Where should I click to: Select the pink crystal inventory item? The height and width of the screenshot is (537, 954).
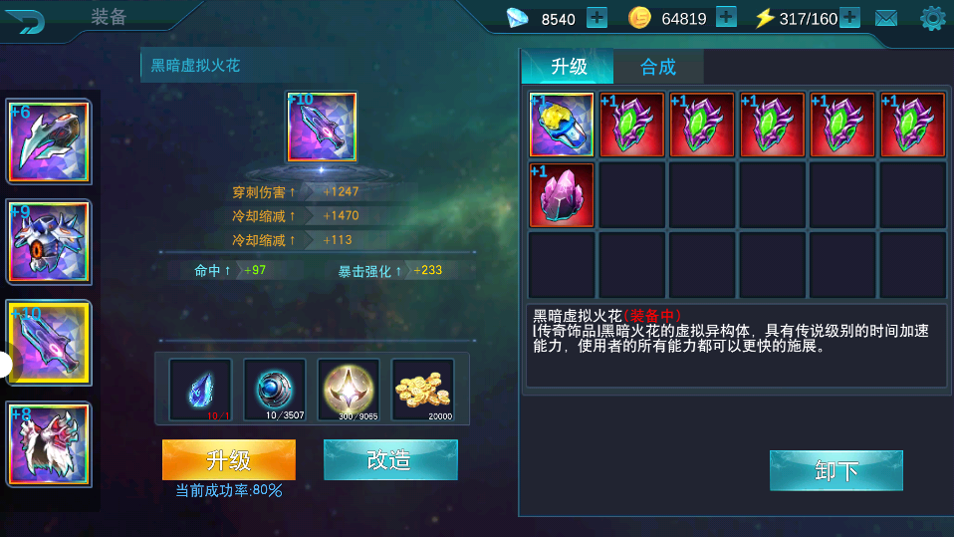pyautogui.click(x=561, y=195)
